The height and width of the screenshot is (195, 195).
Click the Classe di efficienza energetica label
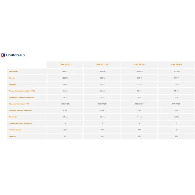20,123
